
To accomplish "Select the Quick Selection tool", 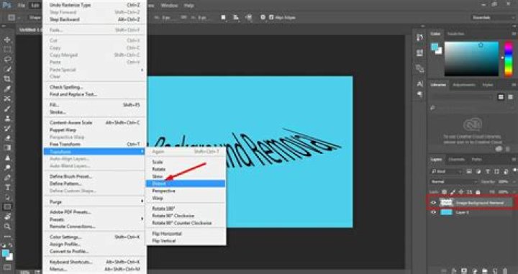I will coord(7,69).
